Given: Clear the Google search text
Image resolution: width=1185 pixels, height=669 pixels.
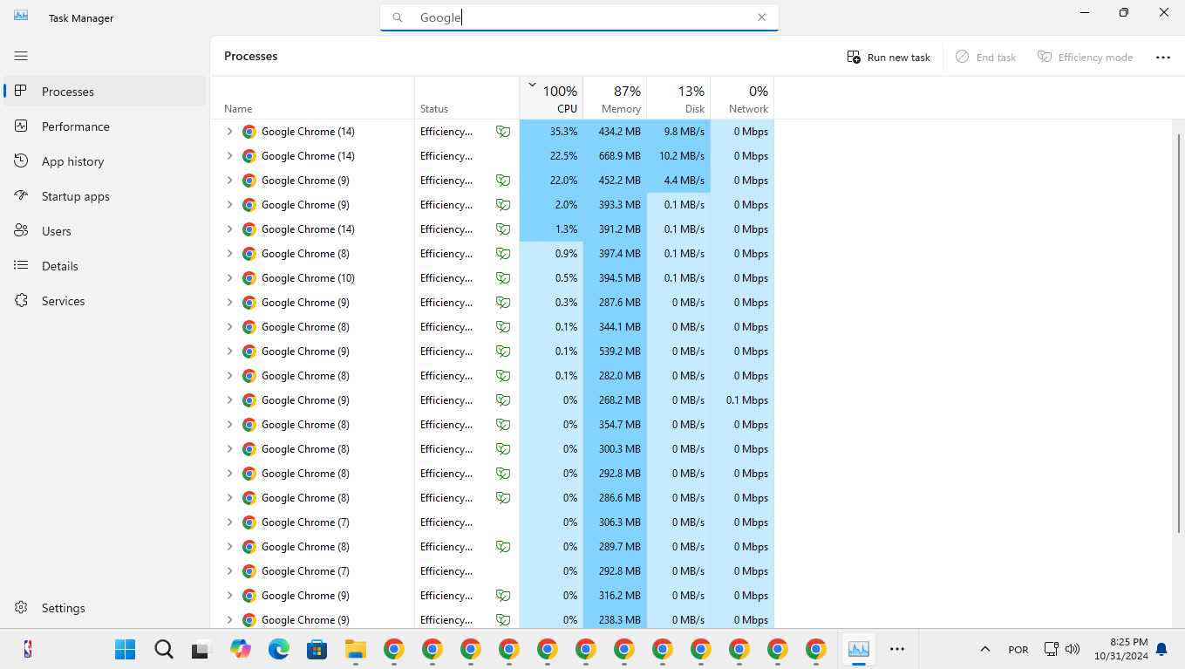Looking at the screenshot, I should click(761, 17).
